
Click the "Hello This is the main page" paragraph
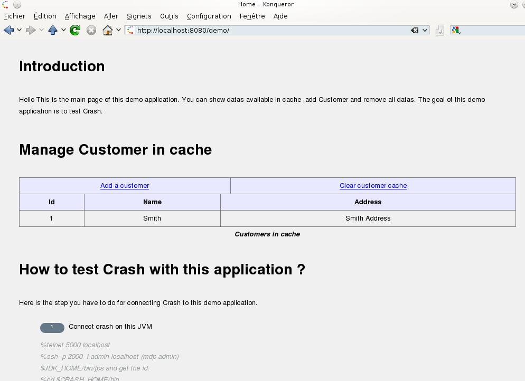point(252,106)
